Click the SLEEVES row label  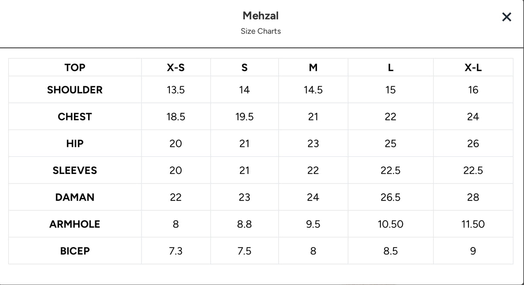[x=75, y=170]
